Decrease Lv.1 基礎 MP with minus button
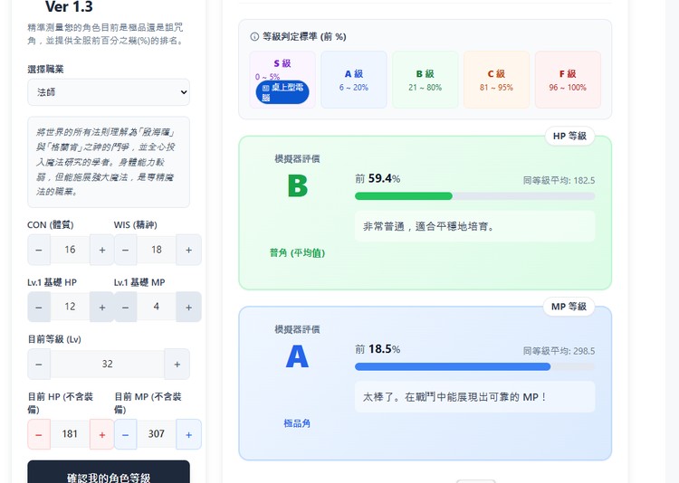Screen dimensions: 679x483 point(126,307)
